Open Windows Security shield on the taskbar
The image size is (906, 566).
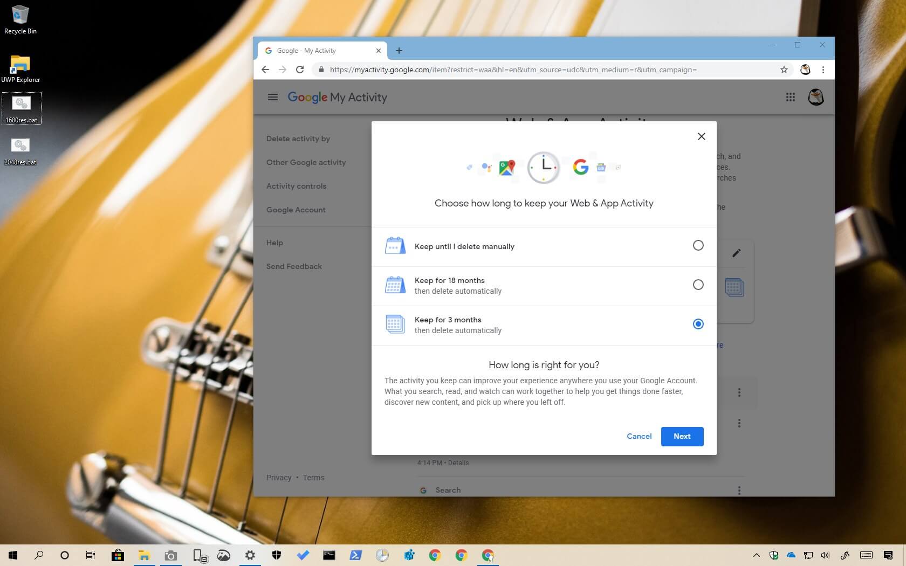tap(276, 555)
